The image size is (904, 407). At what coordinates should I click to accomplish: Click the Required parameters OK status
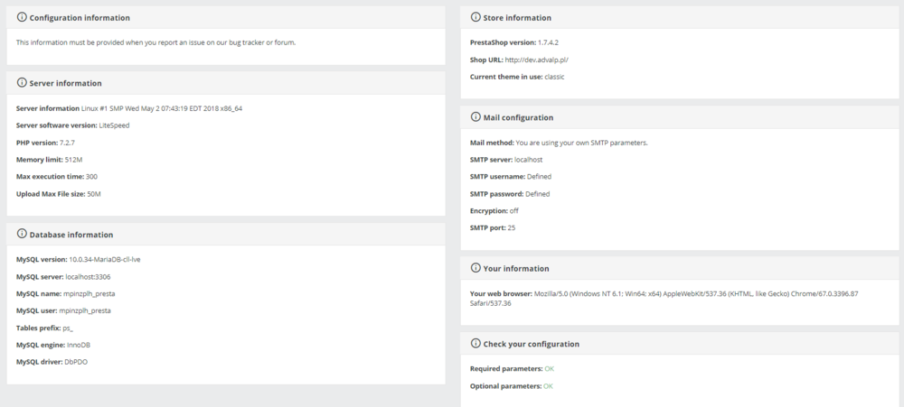tap(549, 369)
